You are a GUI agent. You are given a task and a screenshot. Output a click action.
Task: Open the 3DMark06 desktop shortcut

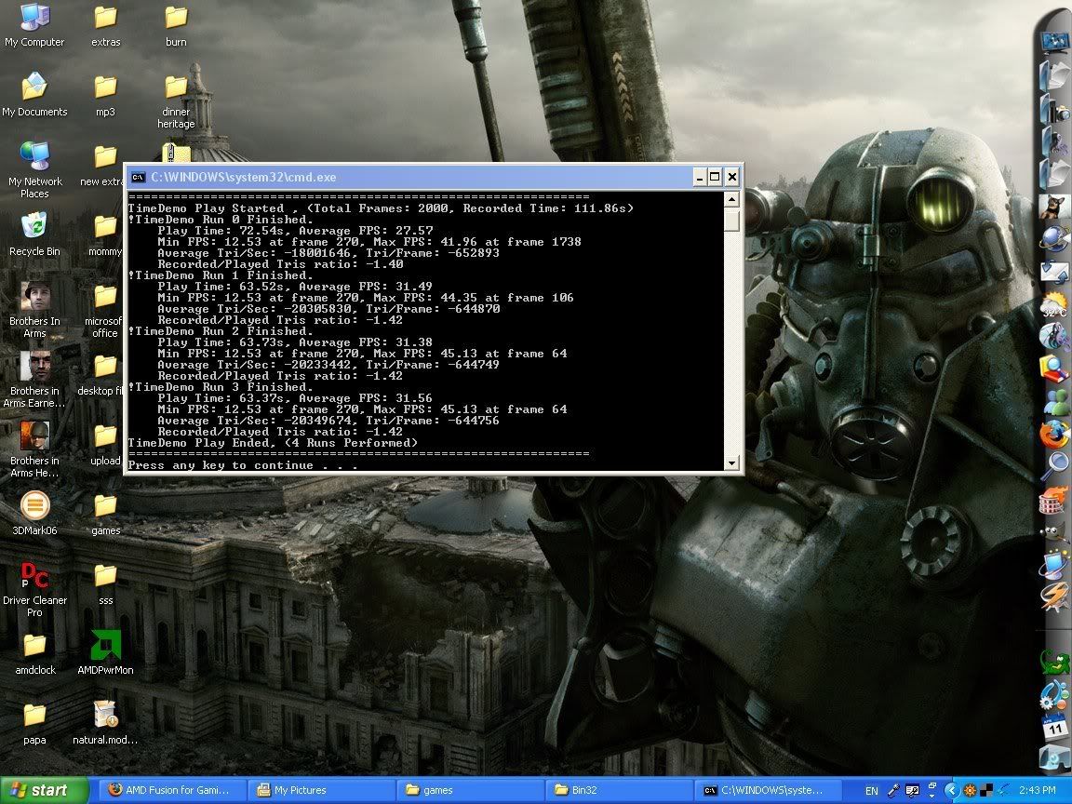pos(34,507)
